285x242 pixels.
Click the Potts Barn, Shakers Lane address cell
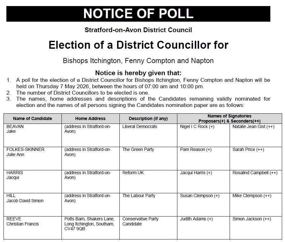pyautogui.click(x=89, y=224)
